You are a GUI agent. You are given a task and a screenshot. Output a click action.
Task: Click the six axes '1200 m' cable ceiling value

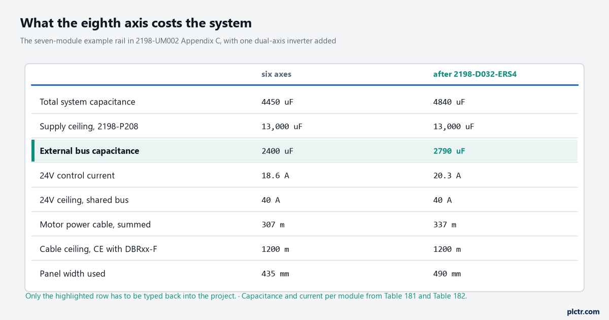pos(275,249)
